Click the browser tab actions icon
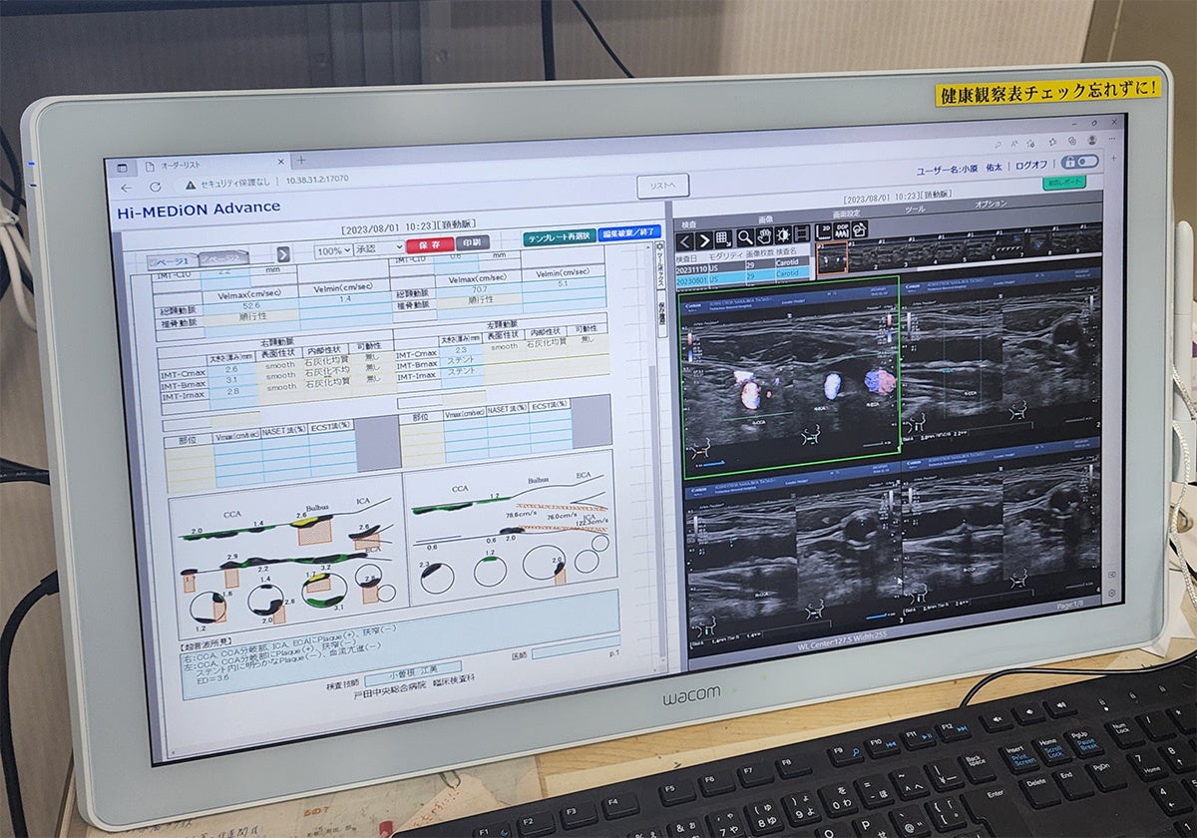Screen dimensions: 1197x838 pos(122,168)
